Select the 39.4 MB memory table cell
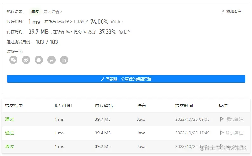This screenshot has height=156, width=252. pyautogui.click(x=103, y=133)
